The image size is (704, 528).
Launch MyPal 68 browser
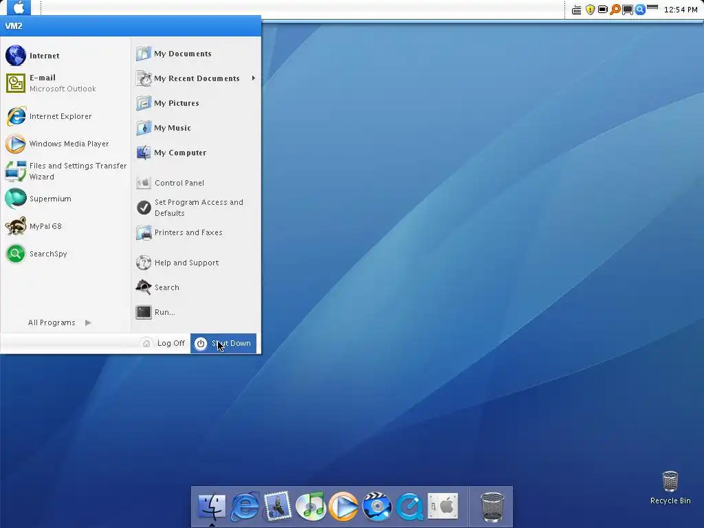click(x=65, y=226)
